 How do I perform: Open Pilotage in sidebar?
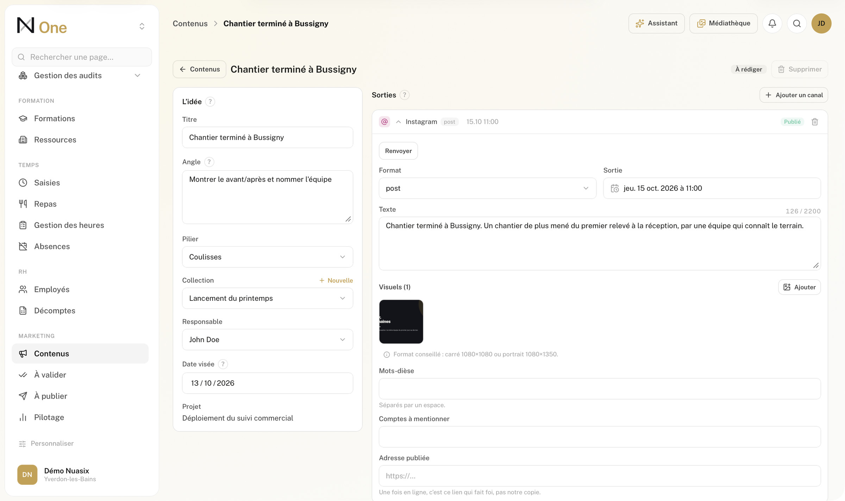pos(80,417)
